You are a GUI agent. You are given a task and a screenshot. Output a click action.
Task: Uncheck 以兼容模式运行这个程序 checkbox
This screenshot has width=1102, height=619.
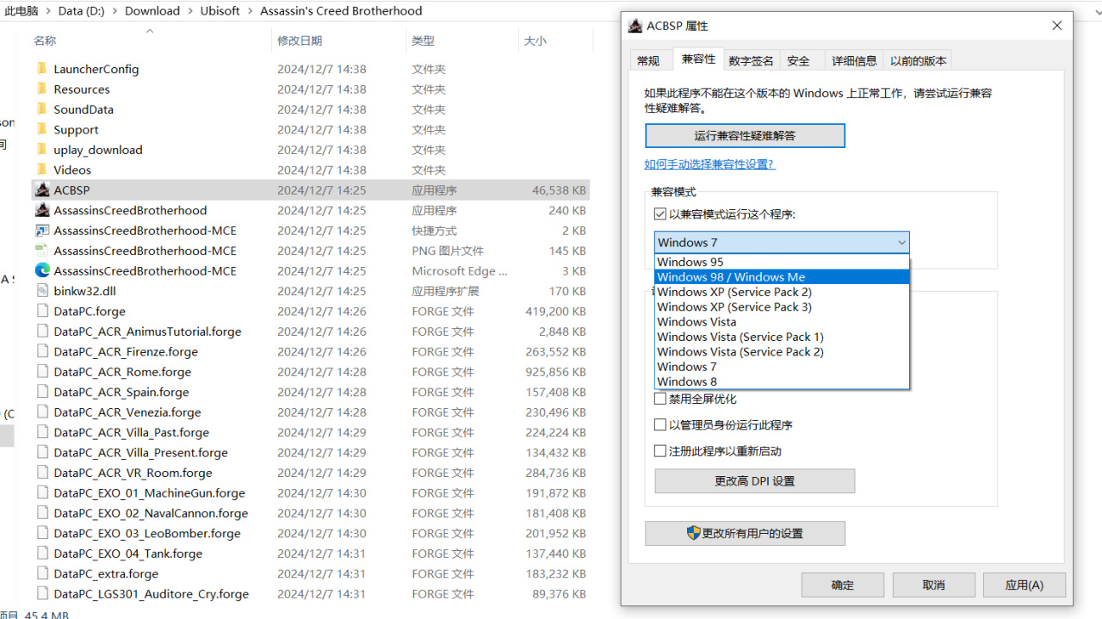point(660,214)
